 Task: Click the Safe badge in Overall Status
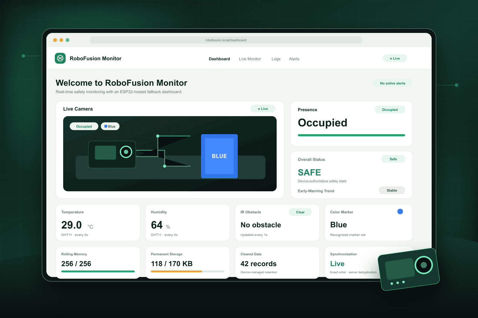[x=393, y=159]
